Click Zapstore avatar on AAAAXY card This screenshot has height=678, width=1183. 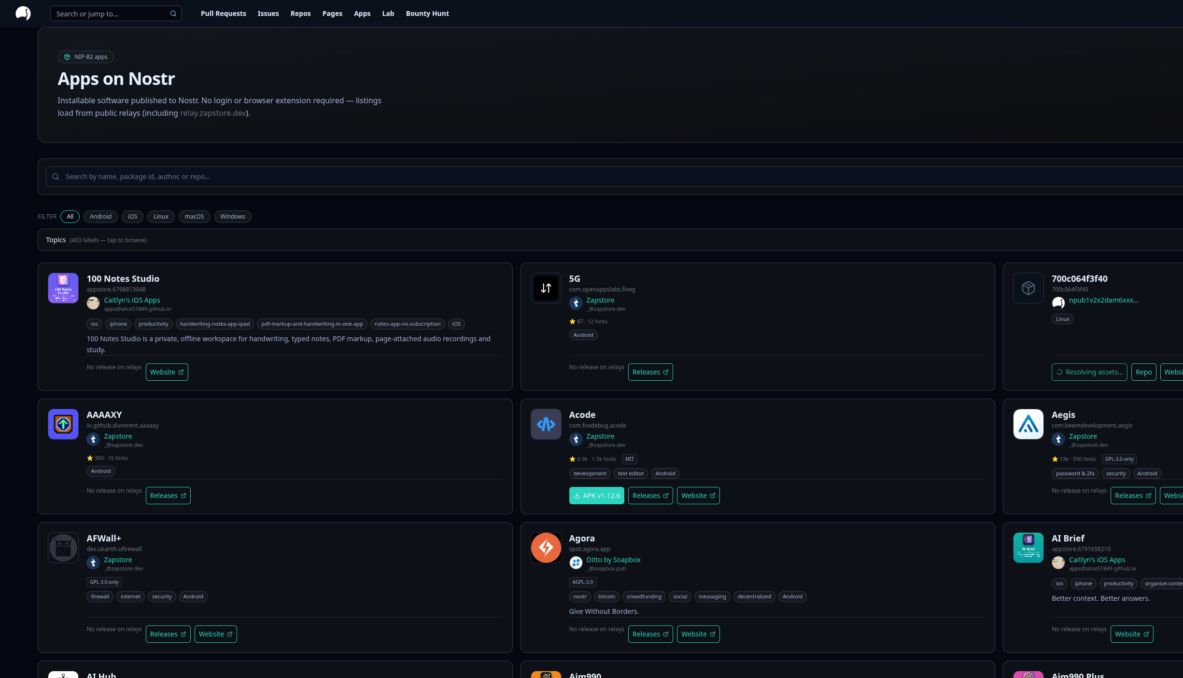[x=93, y=439]
